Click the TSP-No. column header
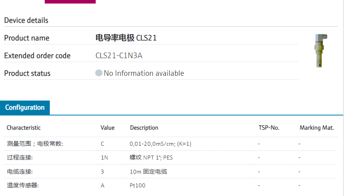Viewport: 344px width, 196px height. click(x=269, y=128)
